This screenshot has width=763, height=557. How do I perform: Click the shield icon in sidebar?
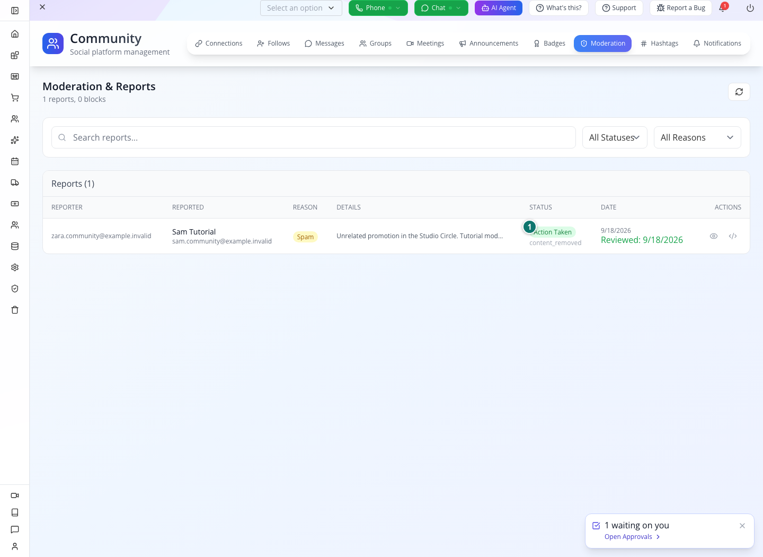(15, 289)
